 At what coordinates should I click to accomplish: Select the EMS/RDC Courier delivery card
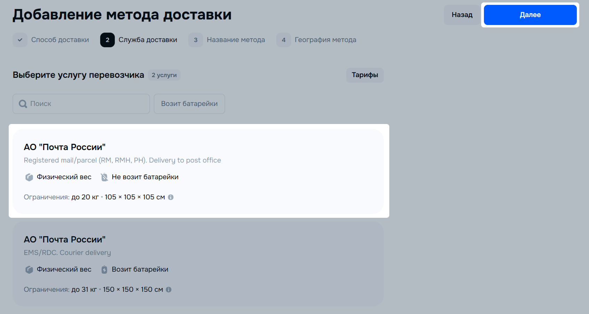point(198,264)
